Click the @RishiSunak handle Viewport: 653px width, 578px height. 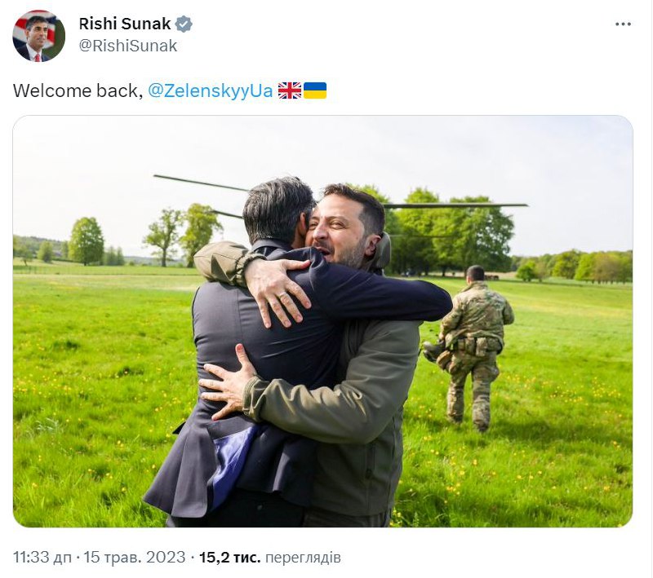point(128,46)
